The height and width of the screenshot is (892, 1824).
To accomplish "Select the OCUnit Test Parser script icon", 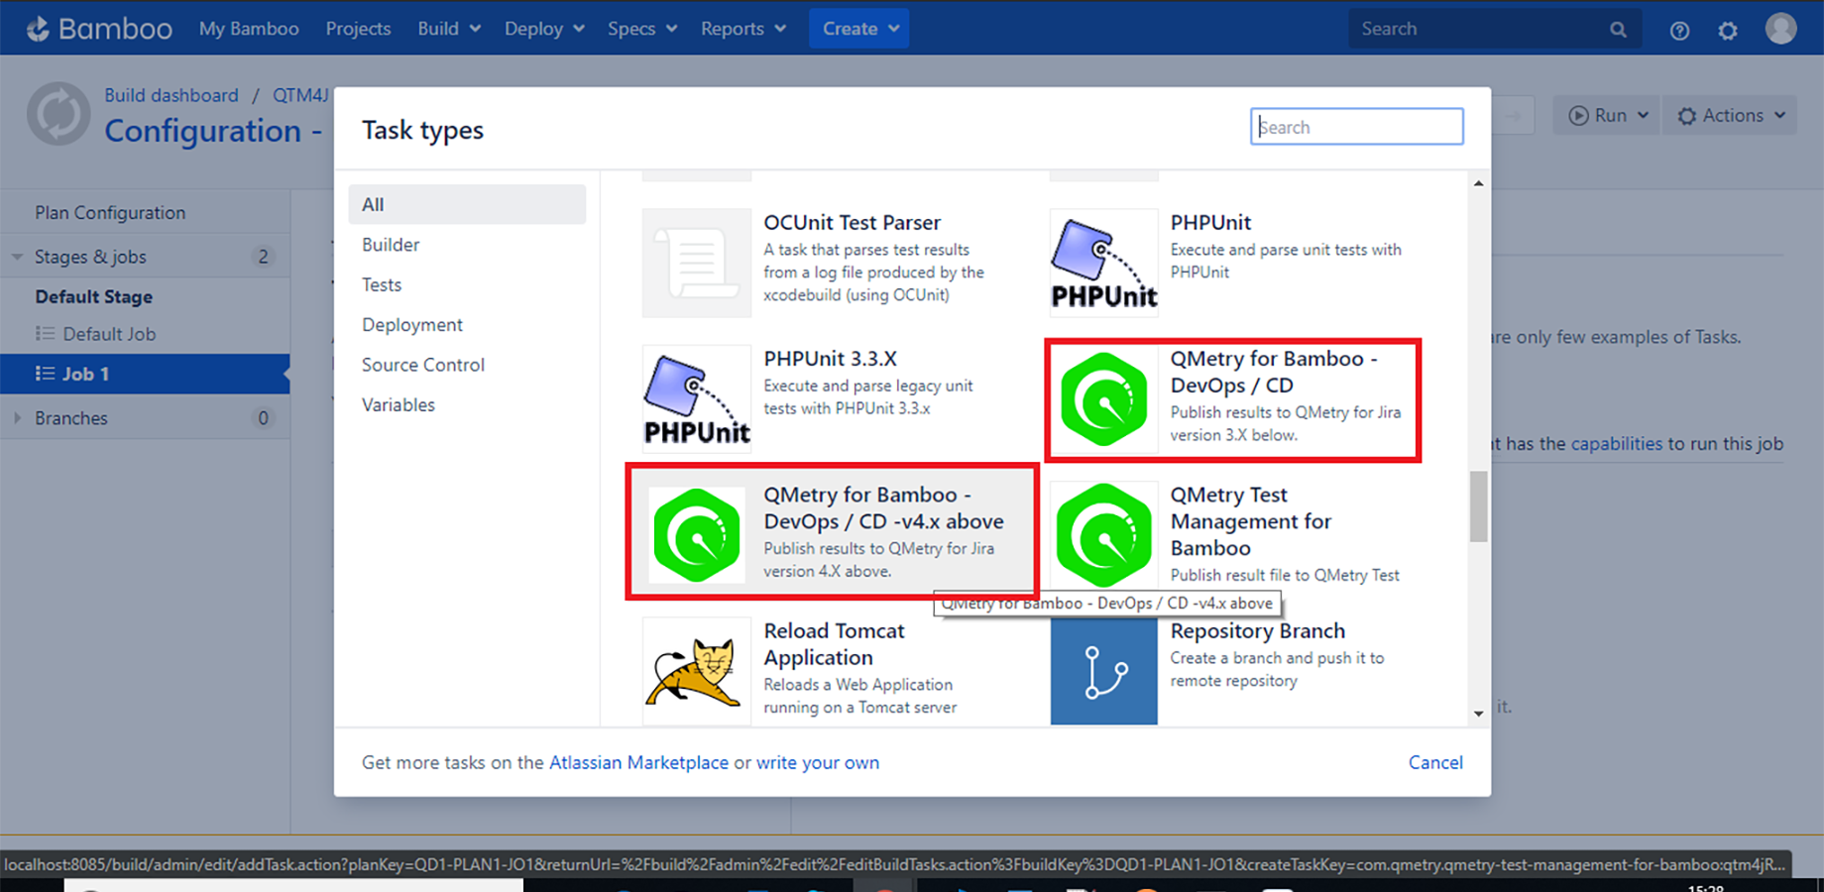I will click(697, 263).
